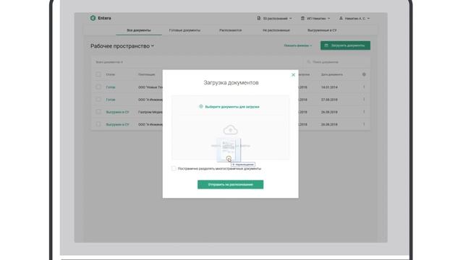The height and width of the screenshot is (260, 463).
Task: Click the building icon beside ИП Никитин
Action: click(302, 18)
